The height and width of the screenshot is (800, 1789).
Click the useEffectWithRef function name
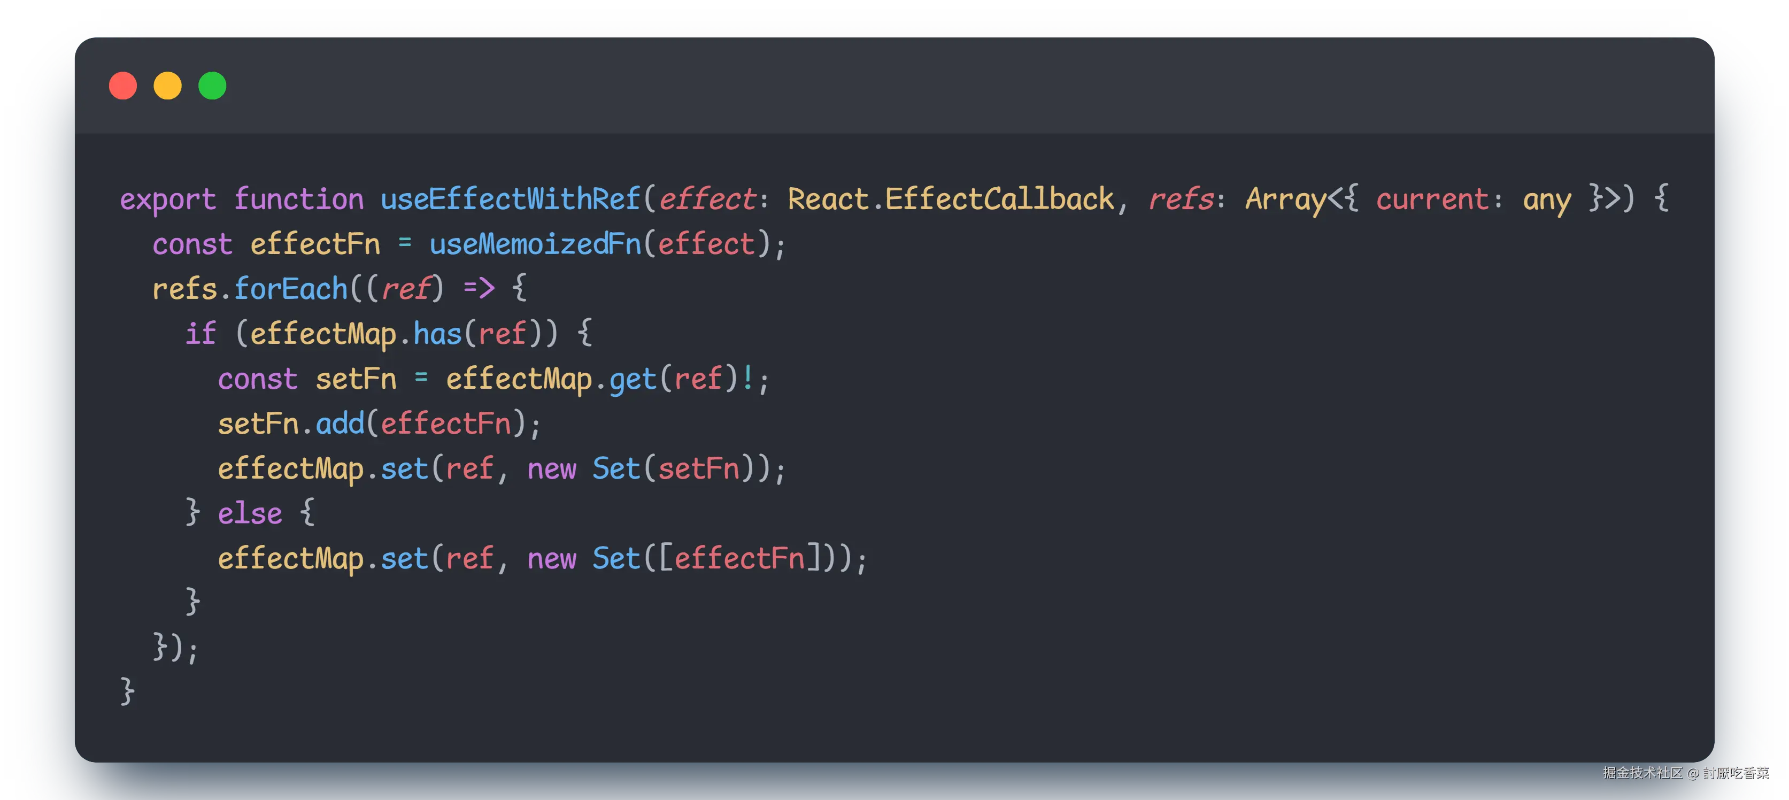pos(510,199)
